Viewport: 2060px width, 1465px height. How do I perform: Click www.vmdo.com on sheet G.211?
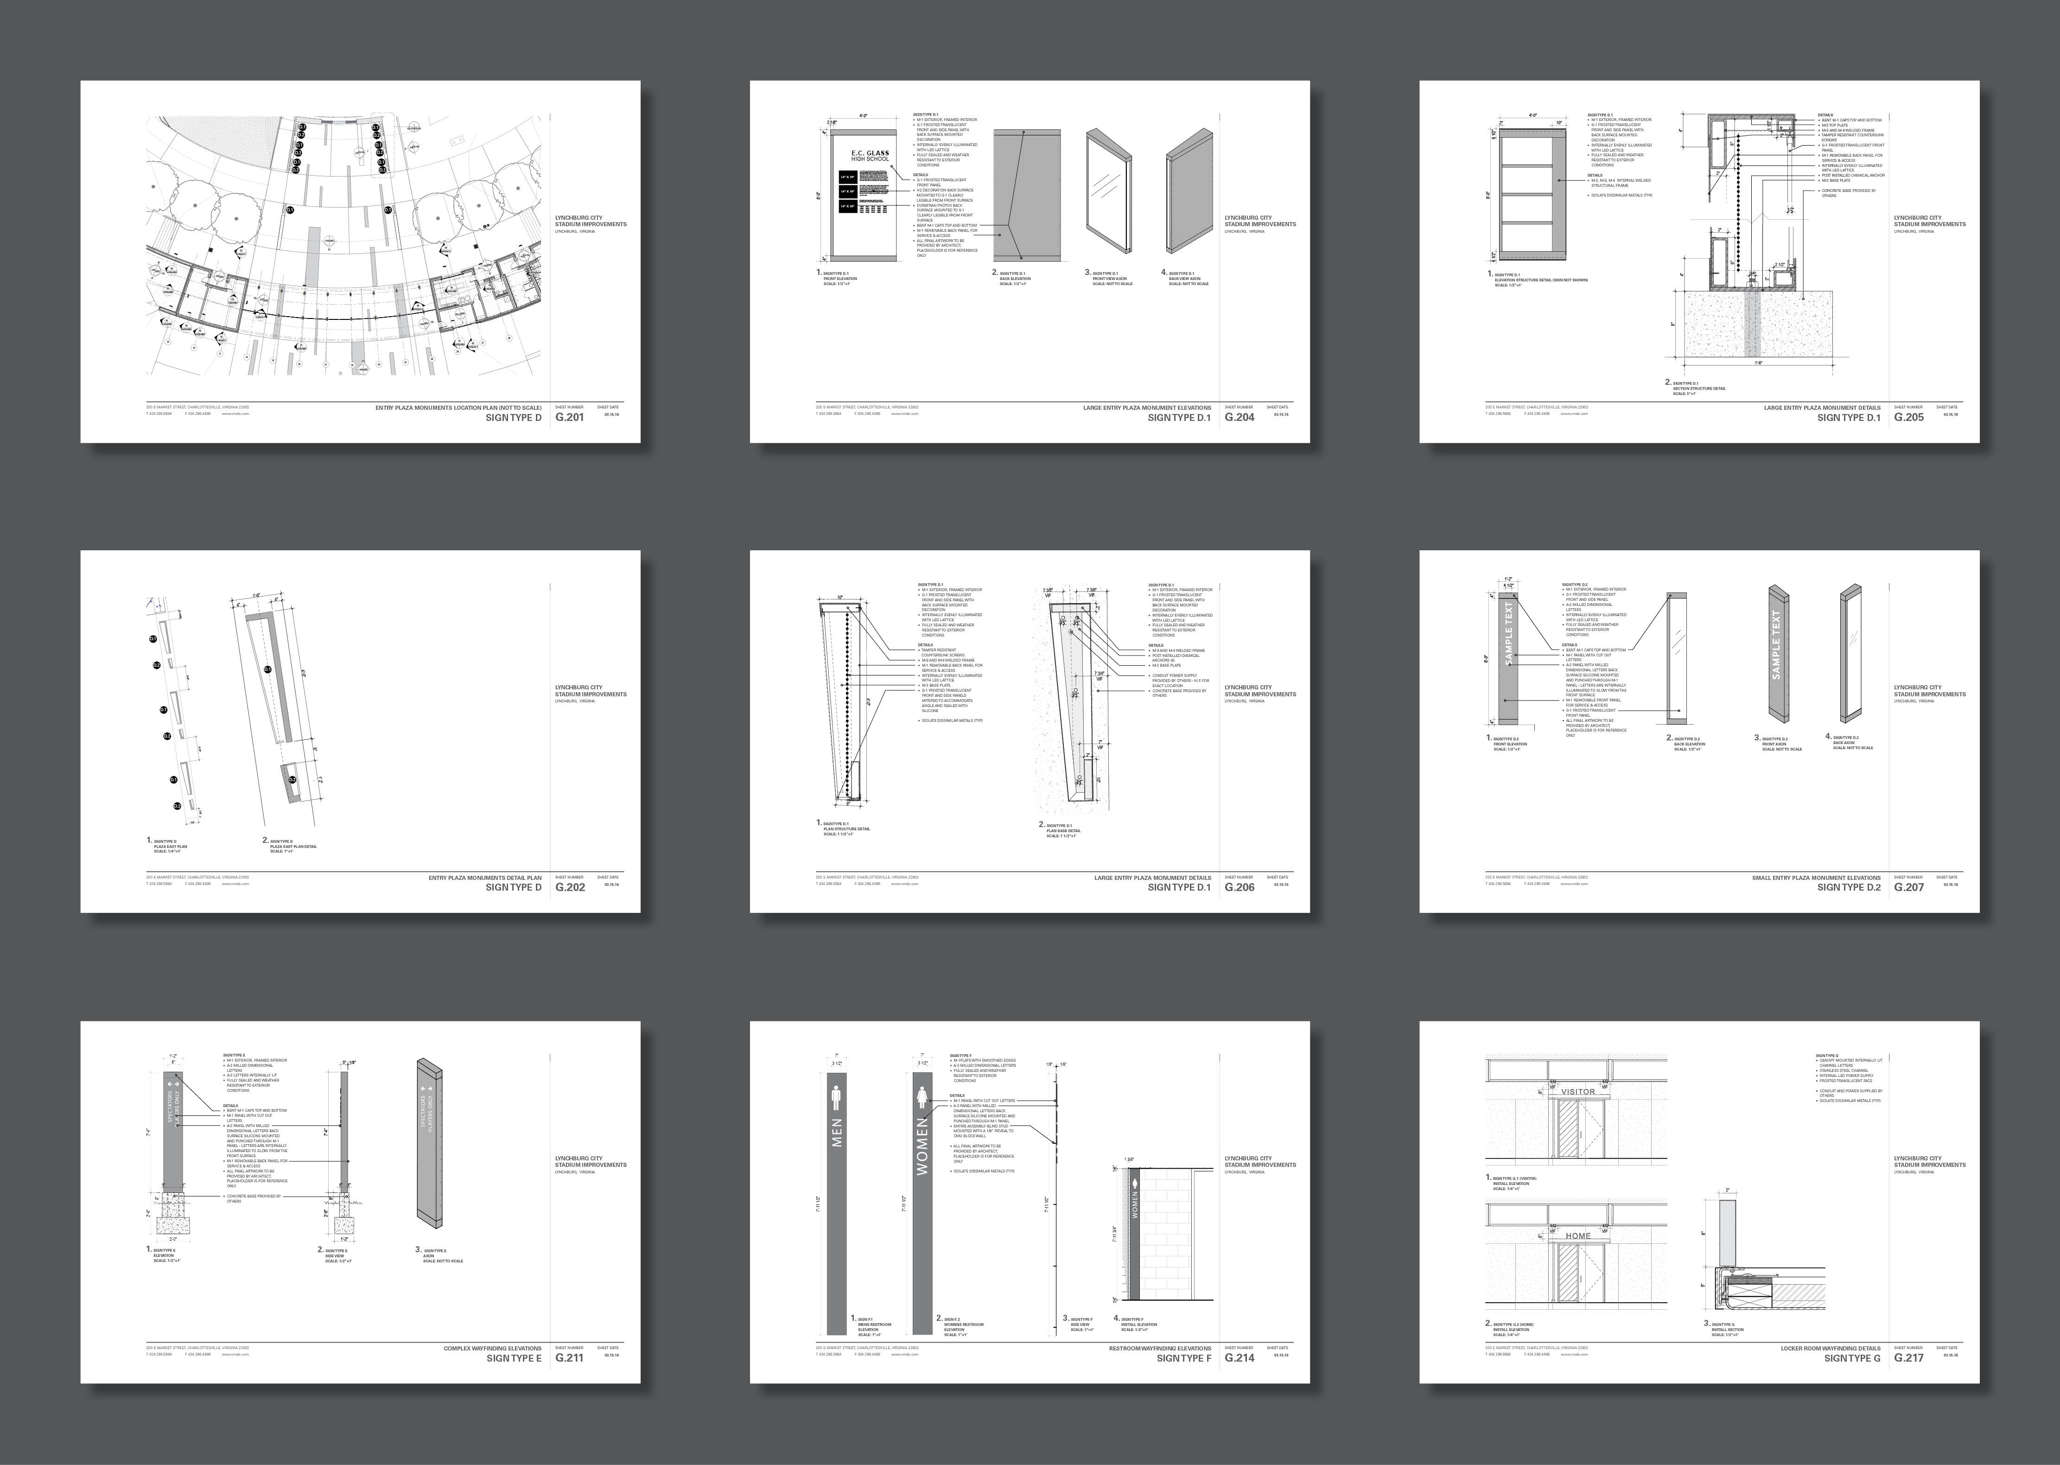click(x=235, y=1354)
